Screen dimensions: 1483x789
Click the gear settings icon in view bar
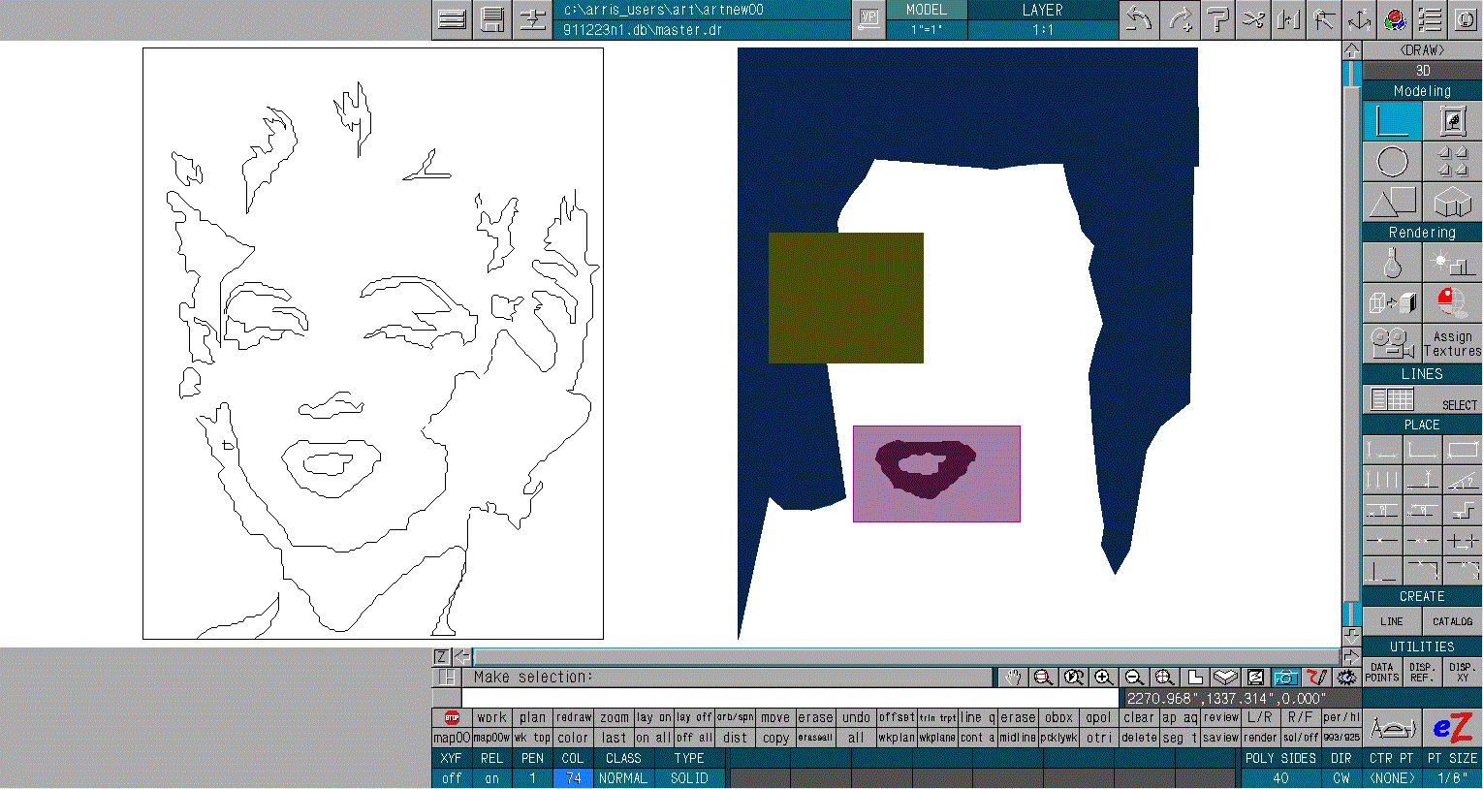1346,678
